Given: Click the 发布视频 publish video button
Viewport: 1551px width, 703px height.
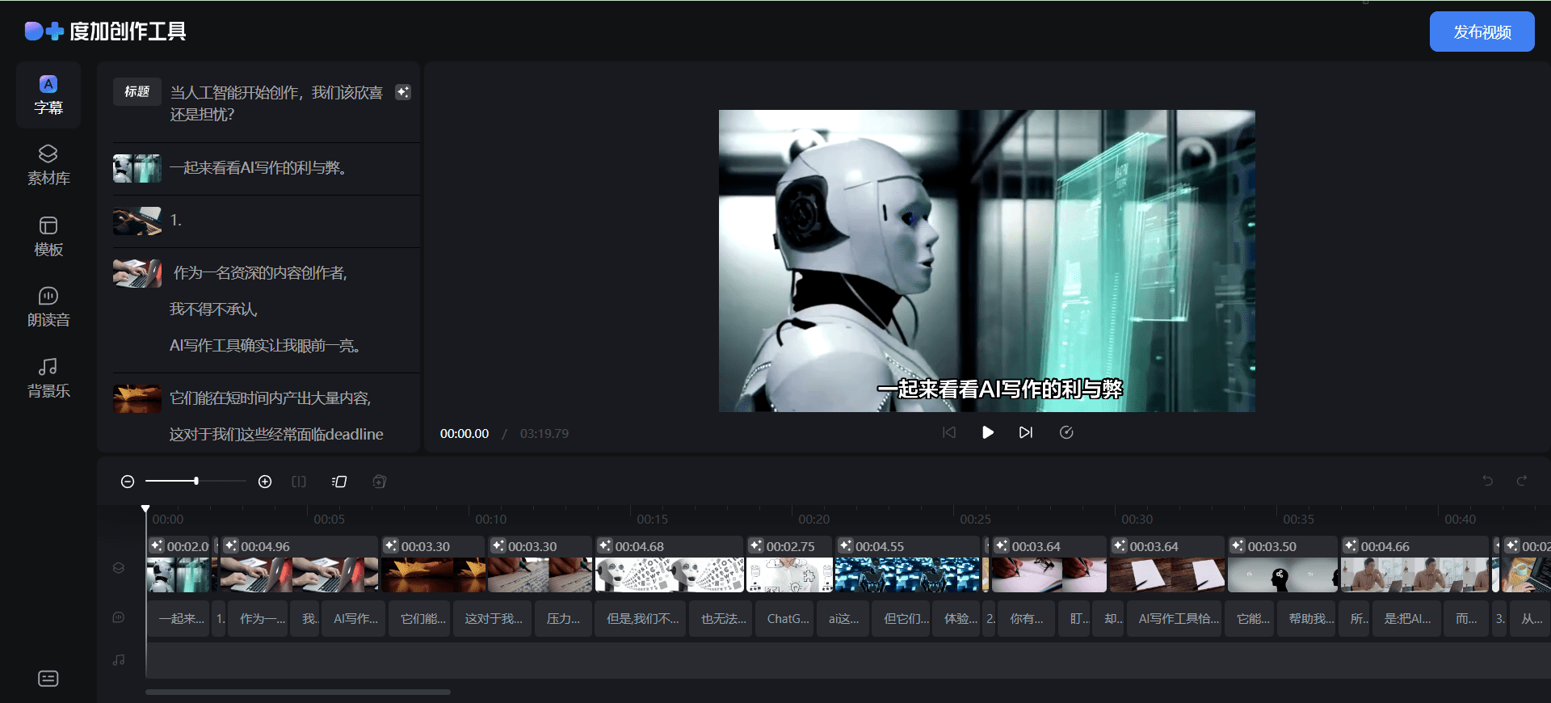Looking at the screenshot, I should tap(1482, 32).
